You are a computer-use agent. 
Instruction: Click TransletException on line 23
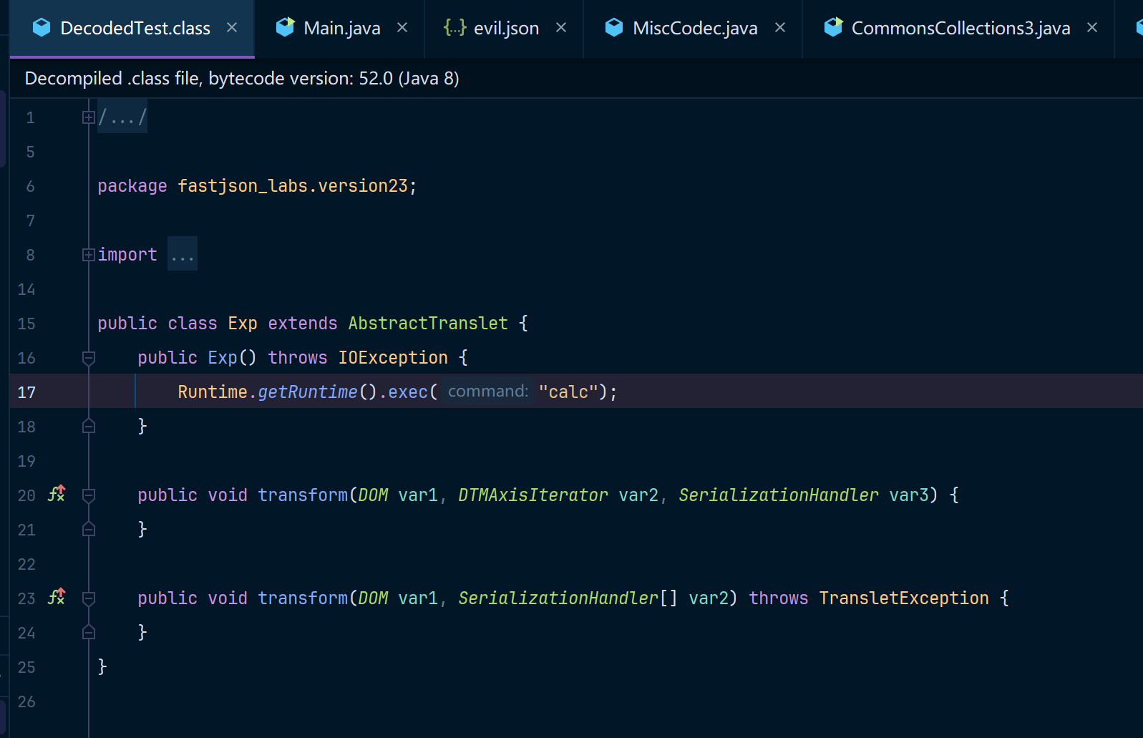[x=904, y=598]
